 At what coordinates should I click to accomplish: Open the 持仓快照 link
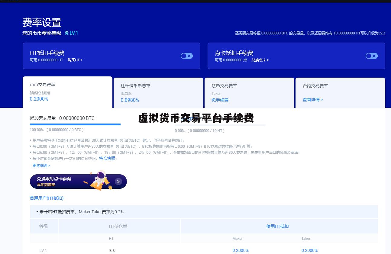tap(107, 158)
